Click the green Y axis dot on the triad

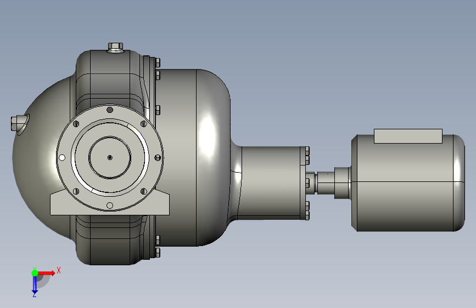[x=35, y=273]
